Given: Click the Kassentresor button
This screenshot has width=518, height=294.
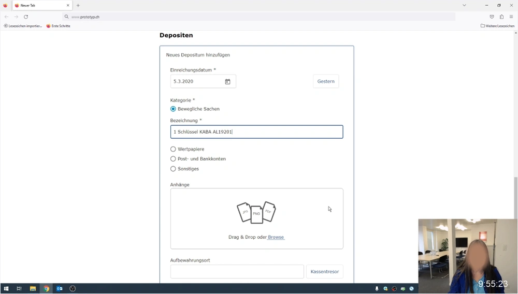Looking at the screenshot, I should (x=325, y=272).
